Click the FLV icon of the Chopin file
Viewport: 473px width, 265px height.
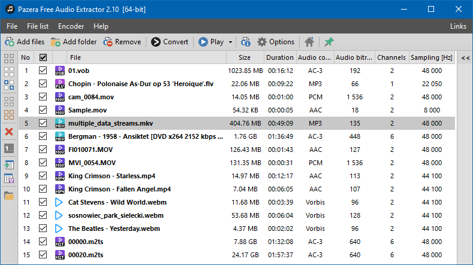tap(60, 84)
